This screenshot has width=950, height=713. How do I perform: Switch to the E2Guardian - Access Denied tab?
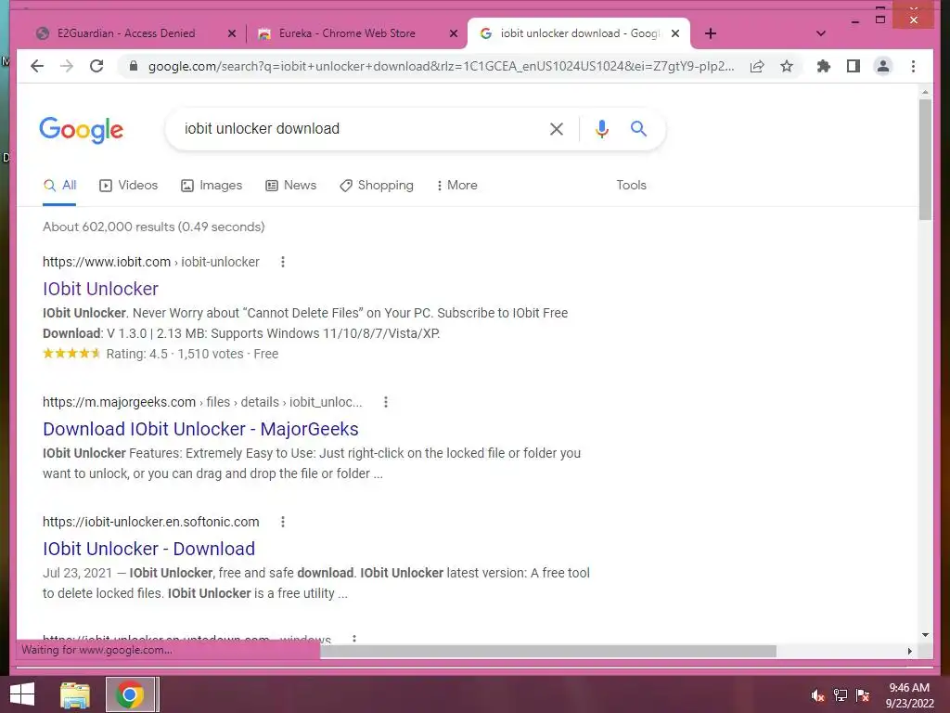126,33
